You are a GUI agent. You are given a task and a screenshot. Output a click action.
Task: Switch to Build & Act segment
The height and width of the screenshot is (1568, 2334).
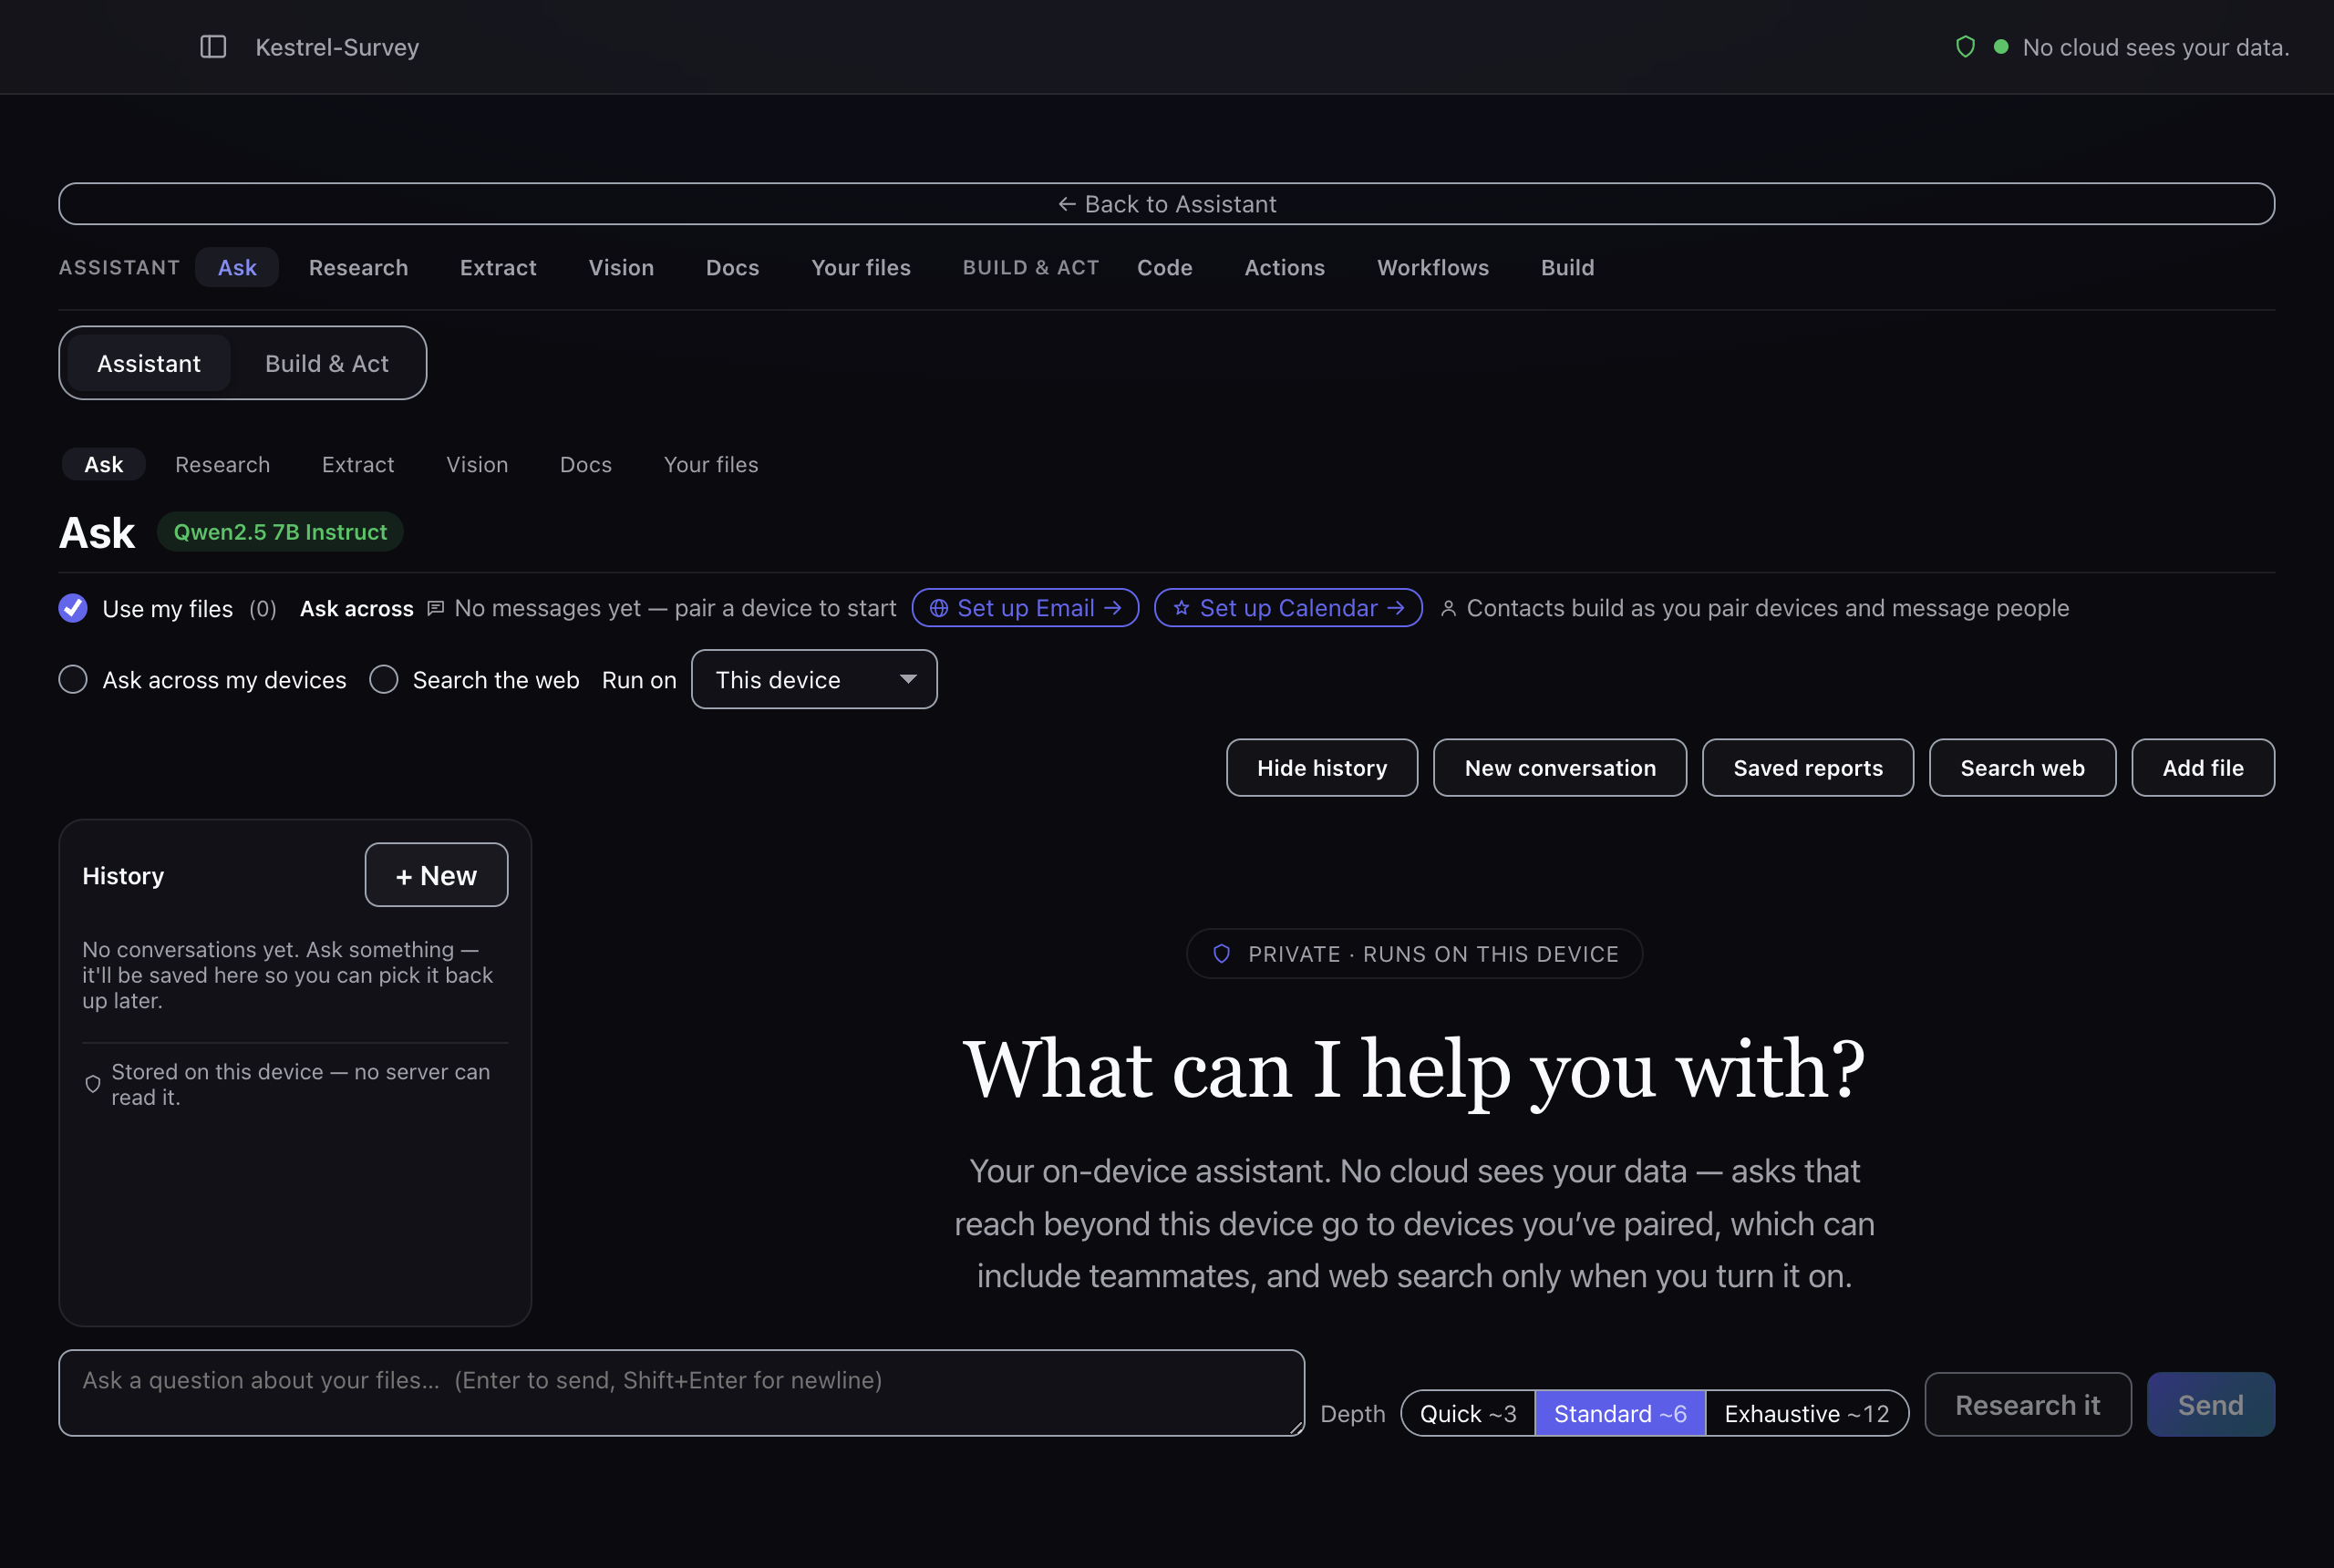[x=327, y=363]
